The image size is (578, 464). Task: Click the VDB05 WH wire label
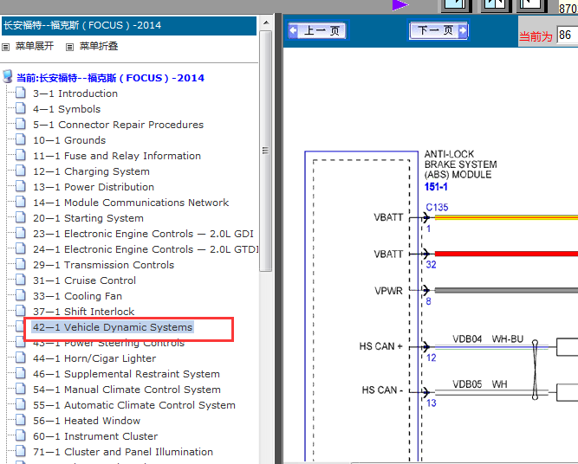click(x=480, y=384)
